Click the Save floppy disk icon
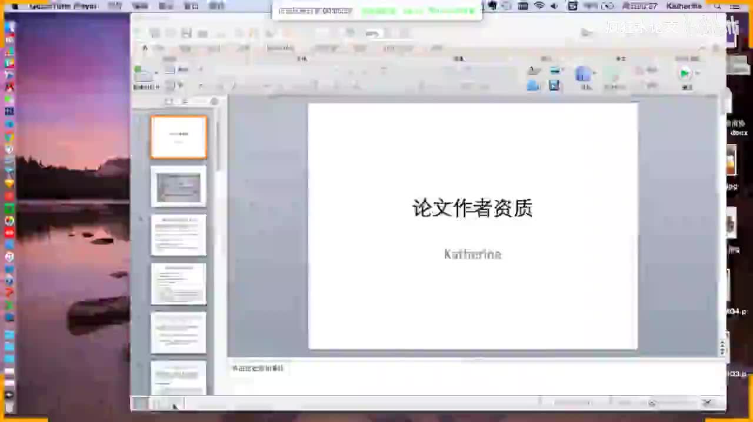753x422 pixels. [x=186, y=33]
